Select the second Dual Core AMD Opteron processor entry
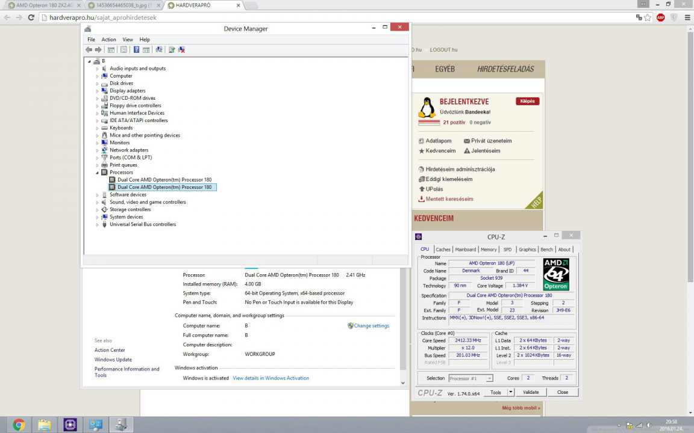694x433 pixels. pos(163,188)
